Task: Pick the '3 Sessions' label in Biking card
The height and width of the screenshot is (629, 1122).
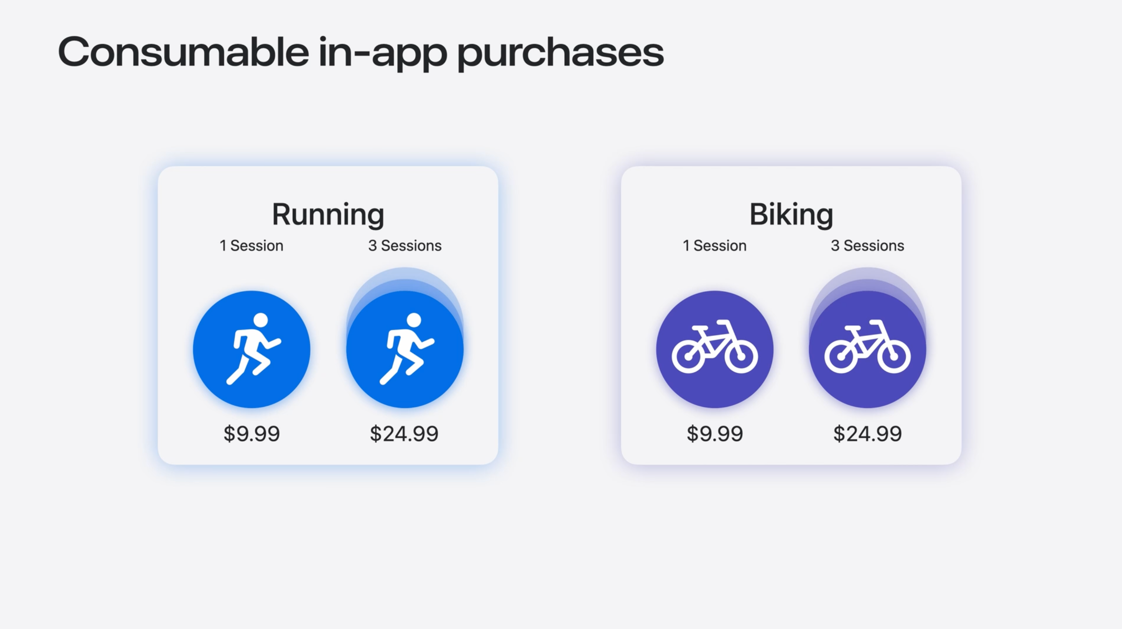Action: [x=867, y=246]
